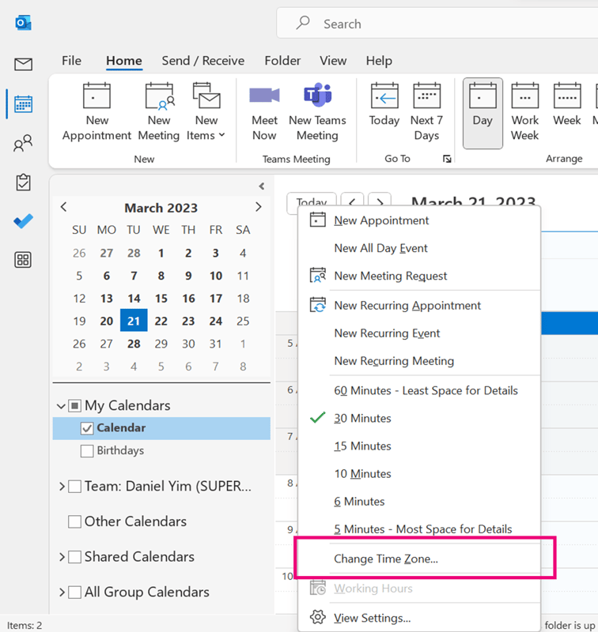Open the Send / Receive ribbon tab
Screen dimensions: 598x632
[x=203, y=61]
